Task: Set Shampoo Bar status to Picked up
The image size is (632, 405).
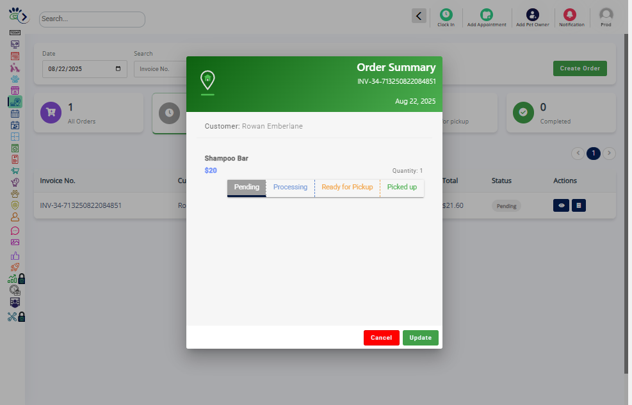Action: pyautogui.click(x=402, y=188)
